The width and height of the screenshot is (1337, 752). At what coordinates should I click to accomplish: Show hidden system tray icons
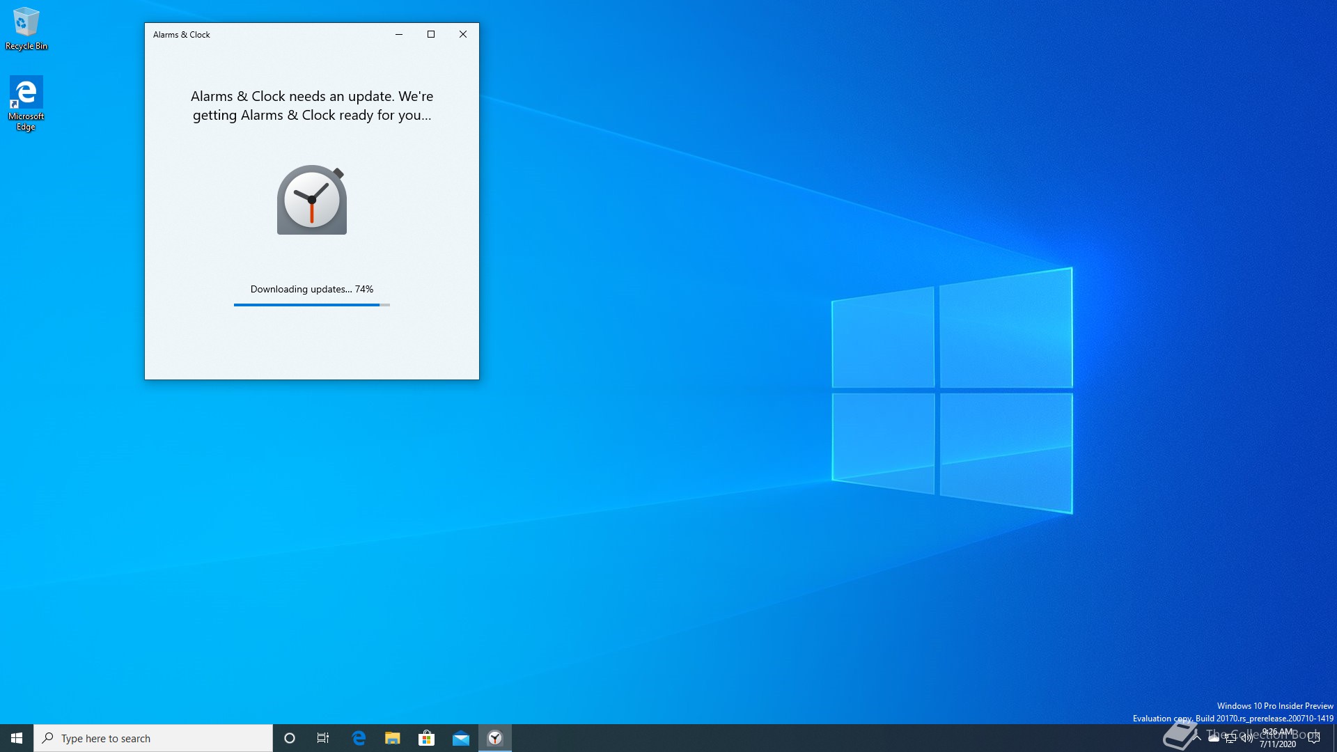point(1197,738)
